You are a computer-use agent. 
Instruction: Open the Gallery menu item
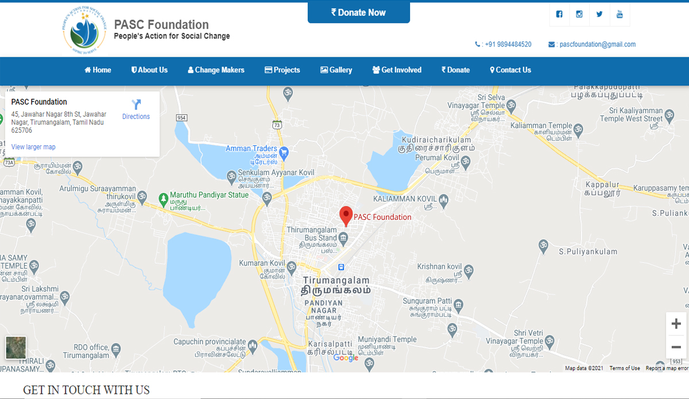click(336, 70)
